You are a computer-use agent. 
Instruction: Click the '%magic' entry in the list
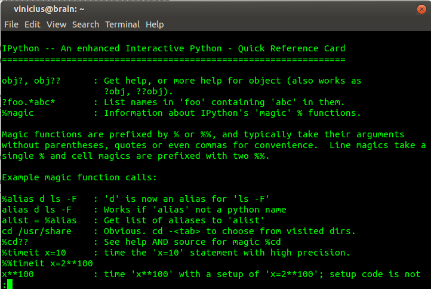[18, 113]
